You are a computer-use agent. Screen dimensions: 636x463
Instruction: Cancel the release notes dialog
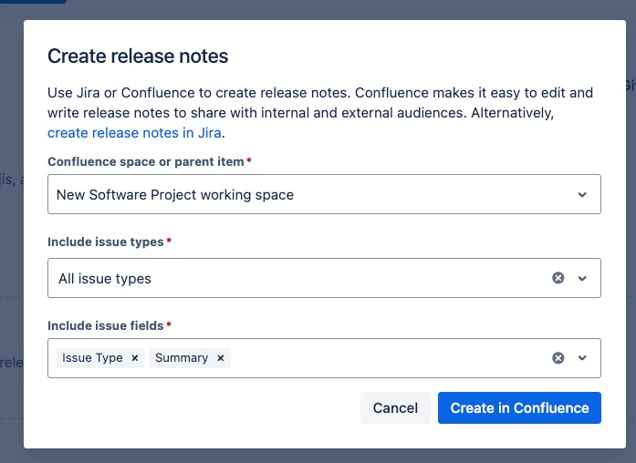coord(395,408)
